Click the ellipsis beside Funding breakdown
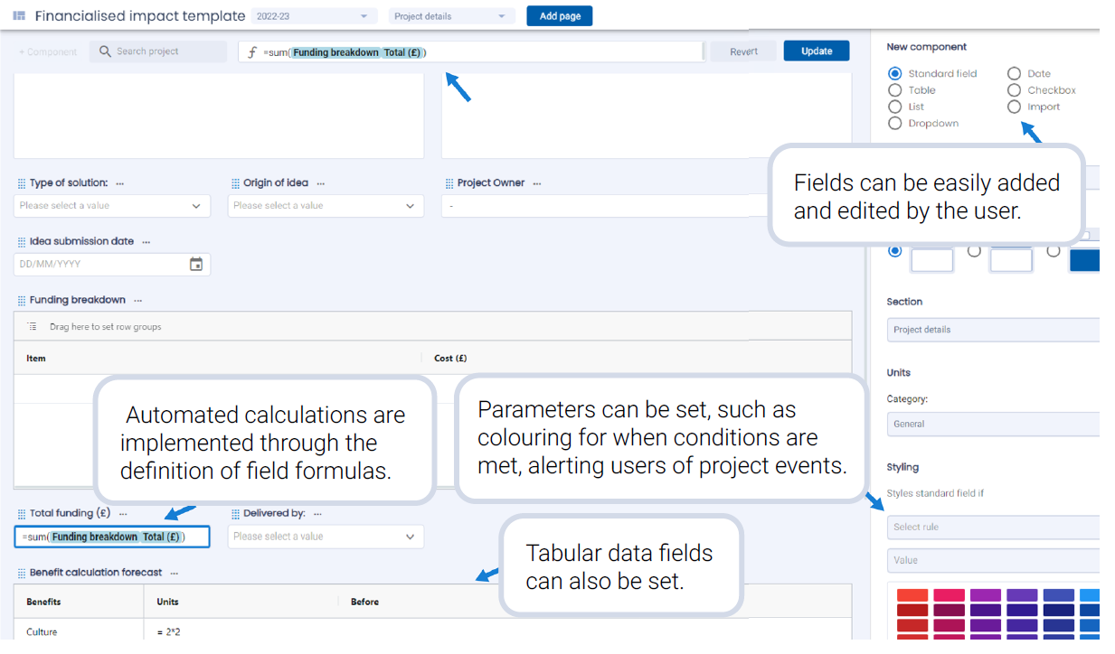1115x654 pixels. (137, 300)
